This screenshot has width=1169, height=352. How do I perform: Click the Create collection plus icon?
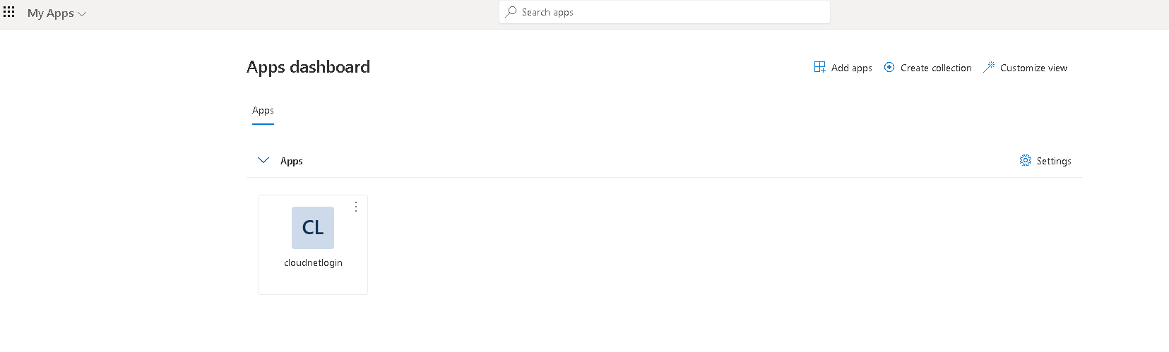(889, 67)
